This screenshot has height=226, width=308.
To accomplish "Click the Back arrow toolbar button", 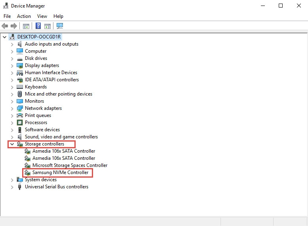I will (5, 26).
